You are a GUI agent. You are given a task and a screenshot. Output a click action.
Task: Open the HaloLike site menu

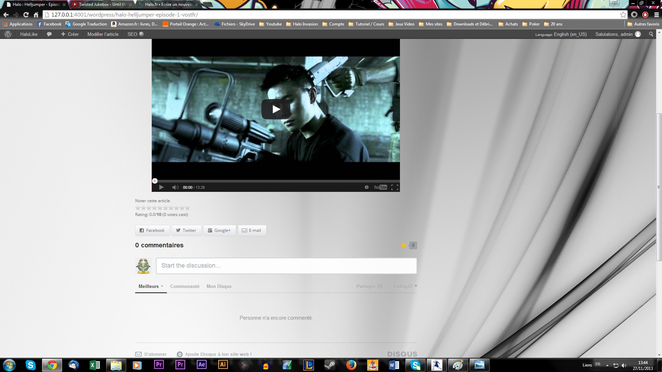(29, 34)
